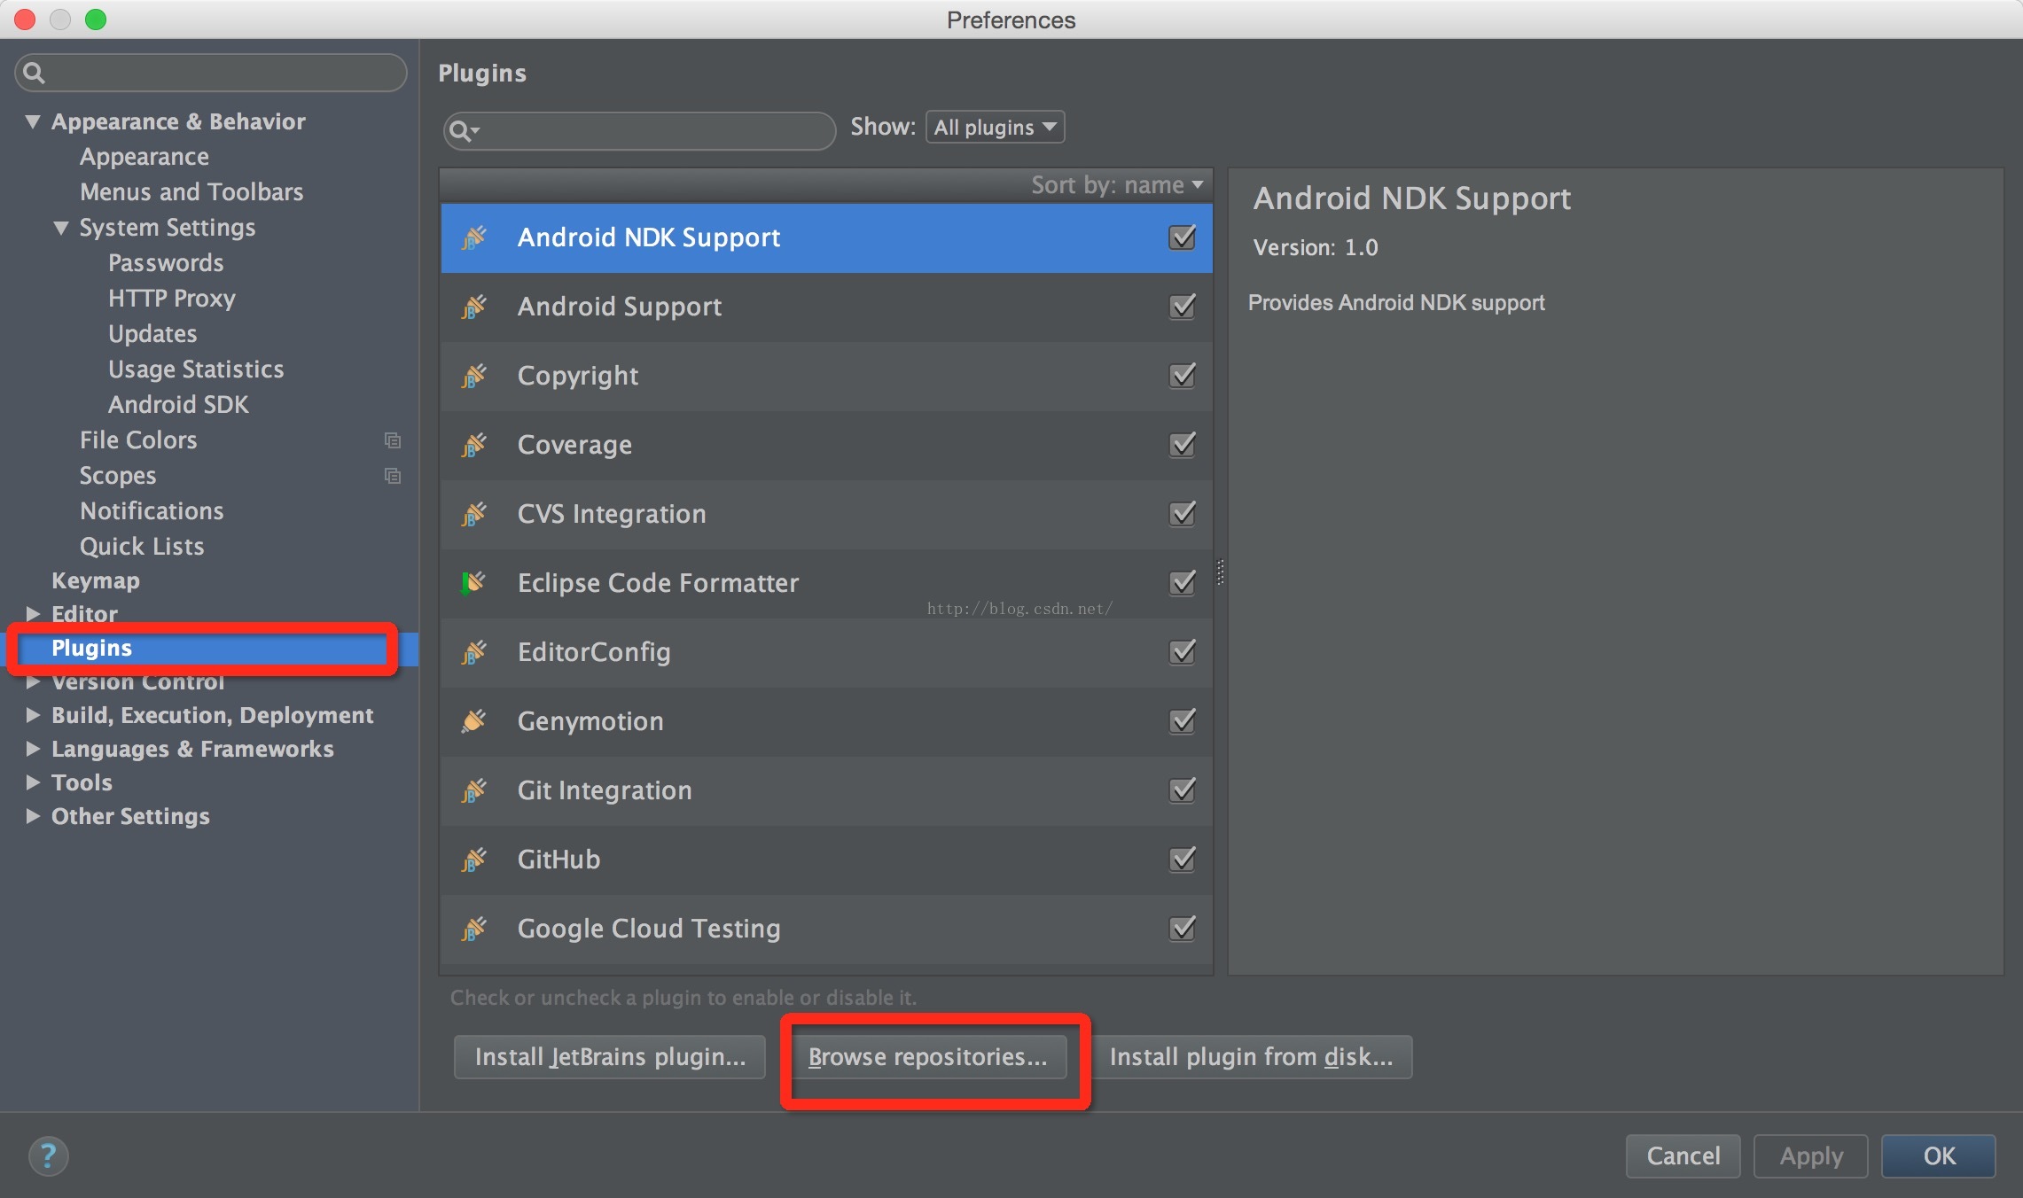The height and width of the screenshot is (1198, 2023).
Task: Click the Eclipse Code Formatter plugin icon
Action: pyautogui.click(x=473, y=583)
